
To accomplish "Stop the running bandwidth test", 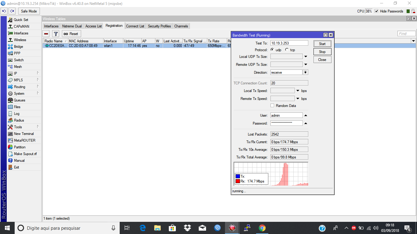I will pyautogui.click(x=322, y=52).
